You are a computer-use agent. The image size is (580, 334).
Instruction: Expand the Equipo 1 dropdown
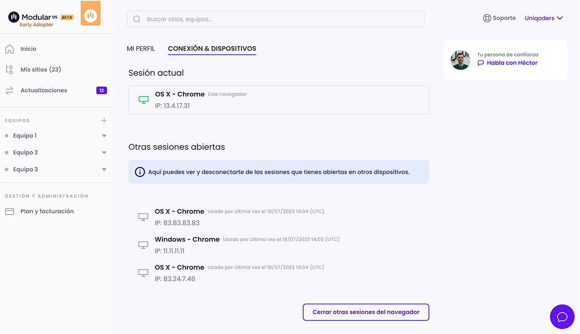coord(104,135)
